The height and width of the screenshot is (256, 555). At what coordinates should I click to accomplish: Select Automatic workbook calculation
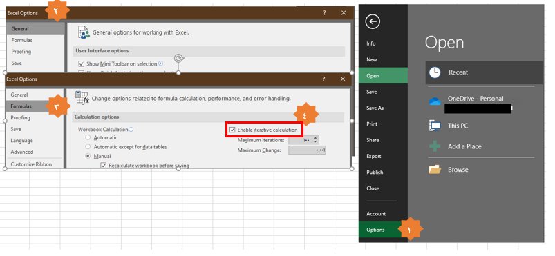(88, 137)
